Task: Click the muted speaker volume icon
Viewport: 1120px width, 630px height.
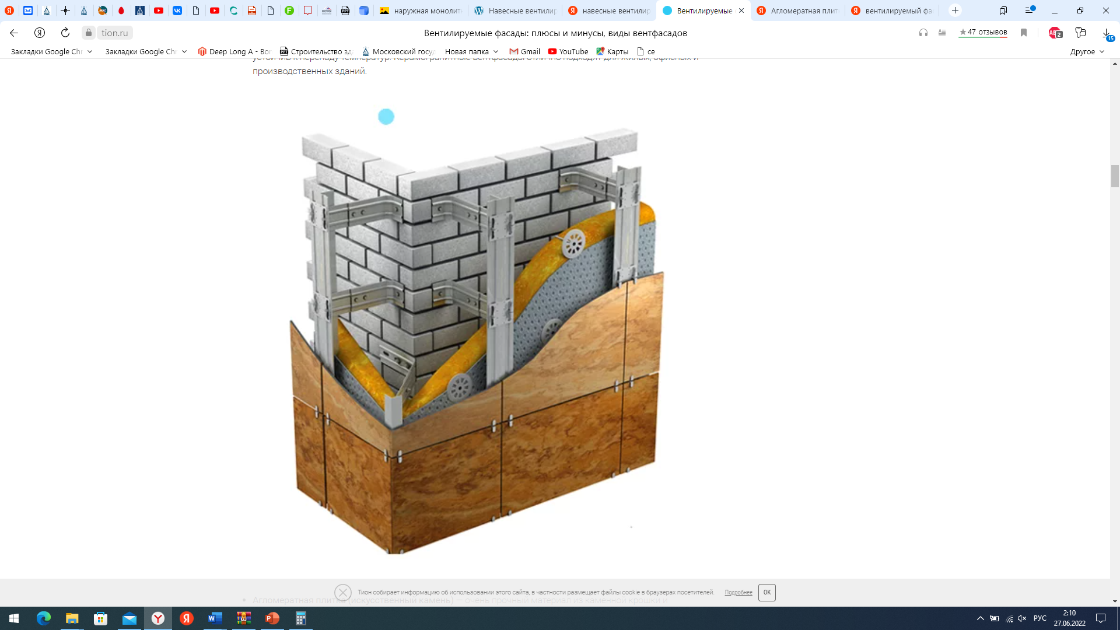Action: point(1022,618)
